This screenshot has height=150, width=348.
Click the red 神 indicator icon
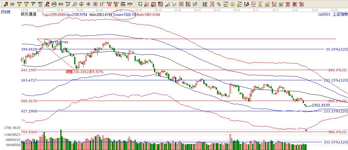(109, 4)
